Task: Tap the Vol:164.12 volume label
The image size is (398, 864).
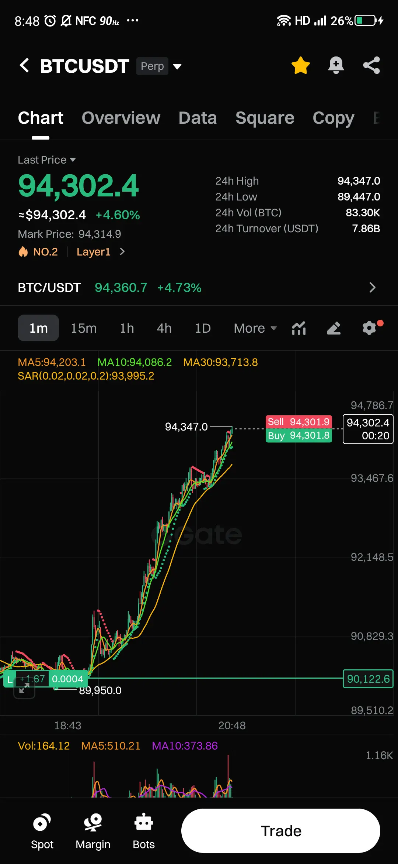Action: pyautogui.click(x=44, y=746)
